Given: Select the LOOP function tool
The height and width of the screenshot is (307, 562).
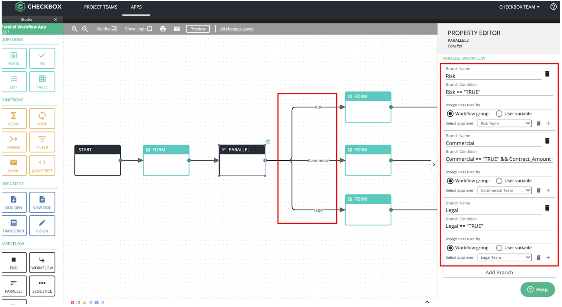Looking at the screenshot, I should 42,119.
